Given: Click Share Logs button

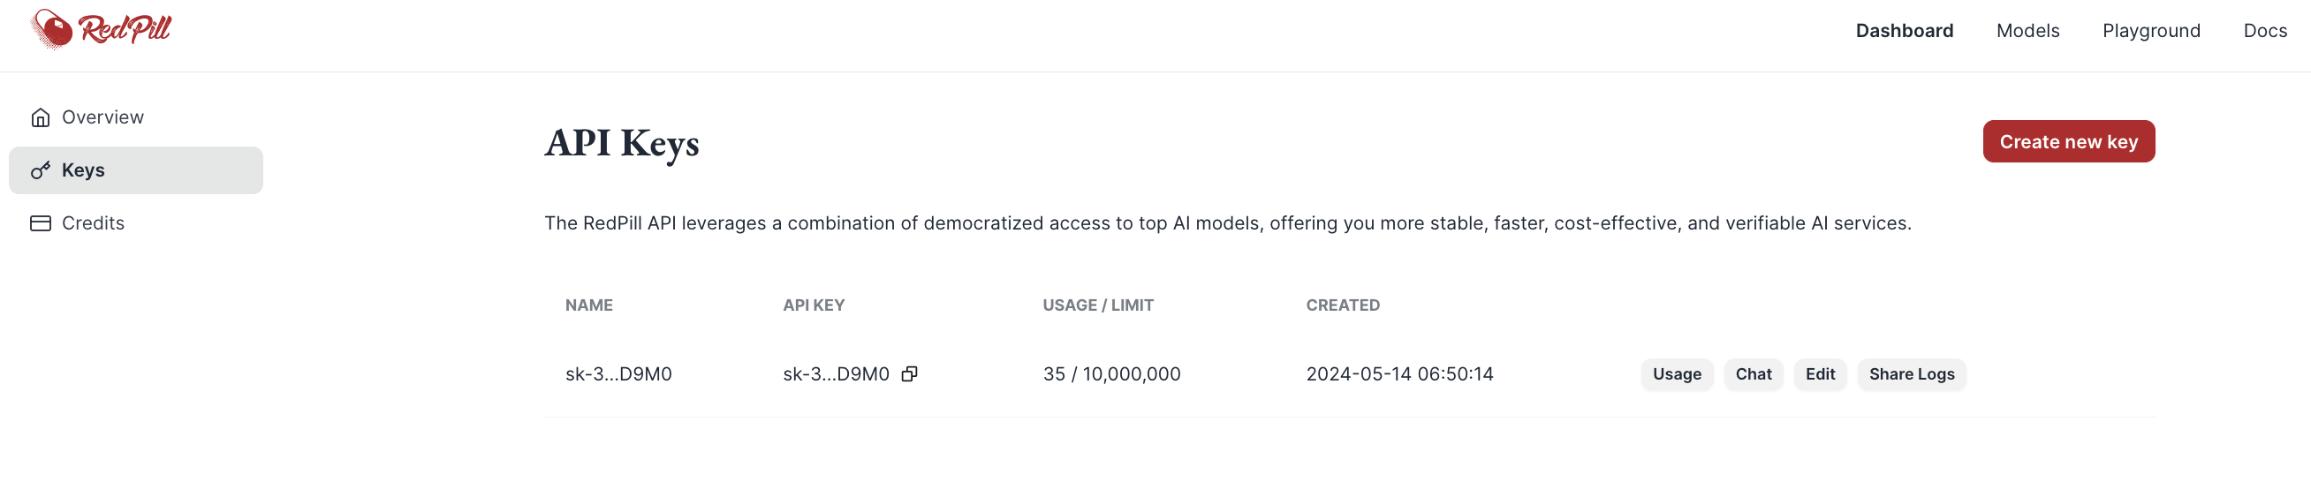Looking at the screenshot, I should 1911,374.
